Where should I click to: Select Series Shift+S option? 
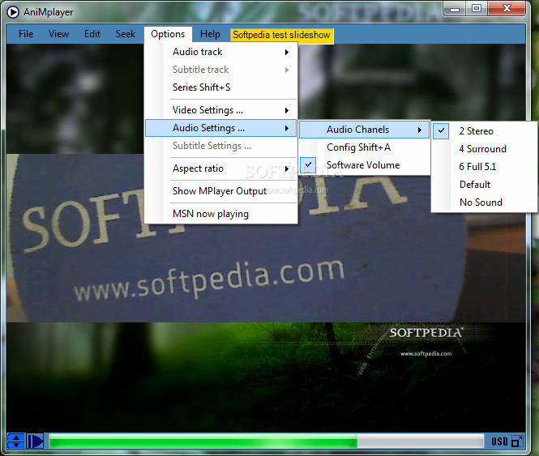[x=221, y=87]
